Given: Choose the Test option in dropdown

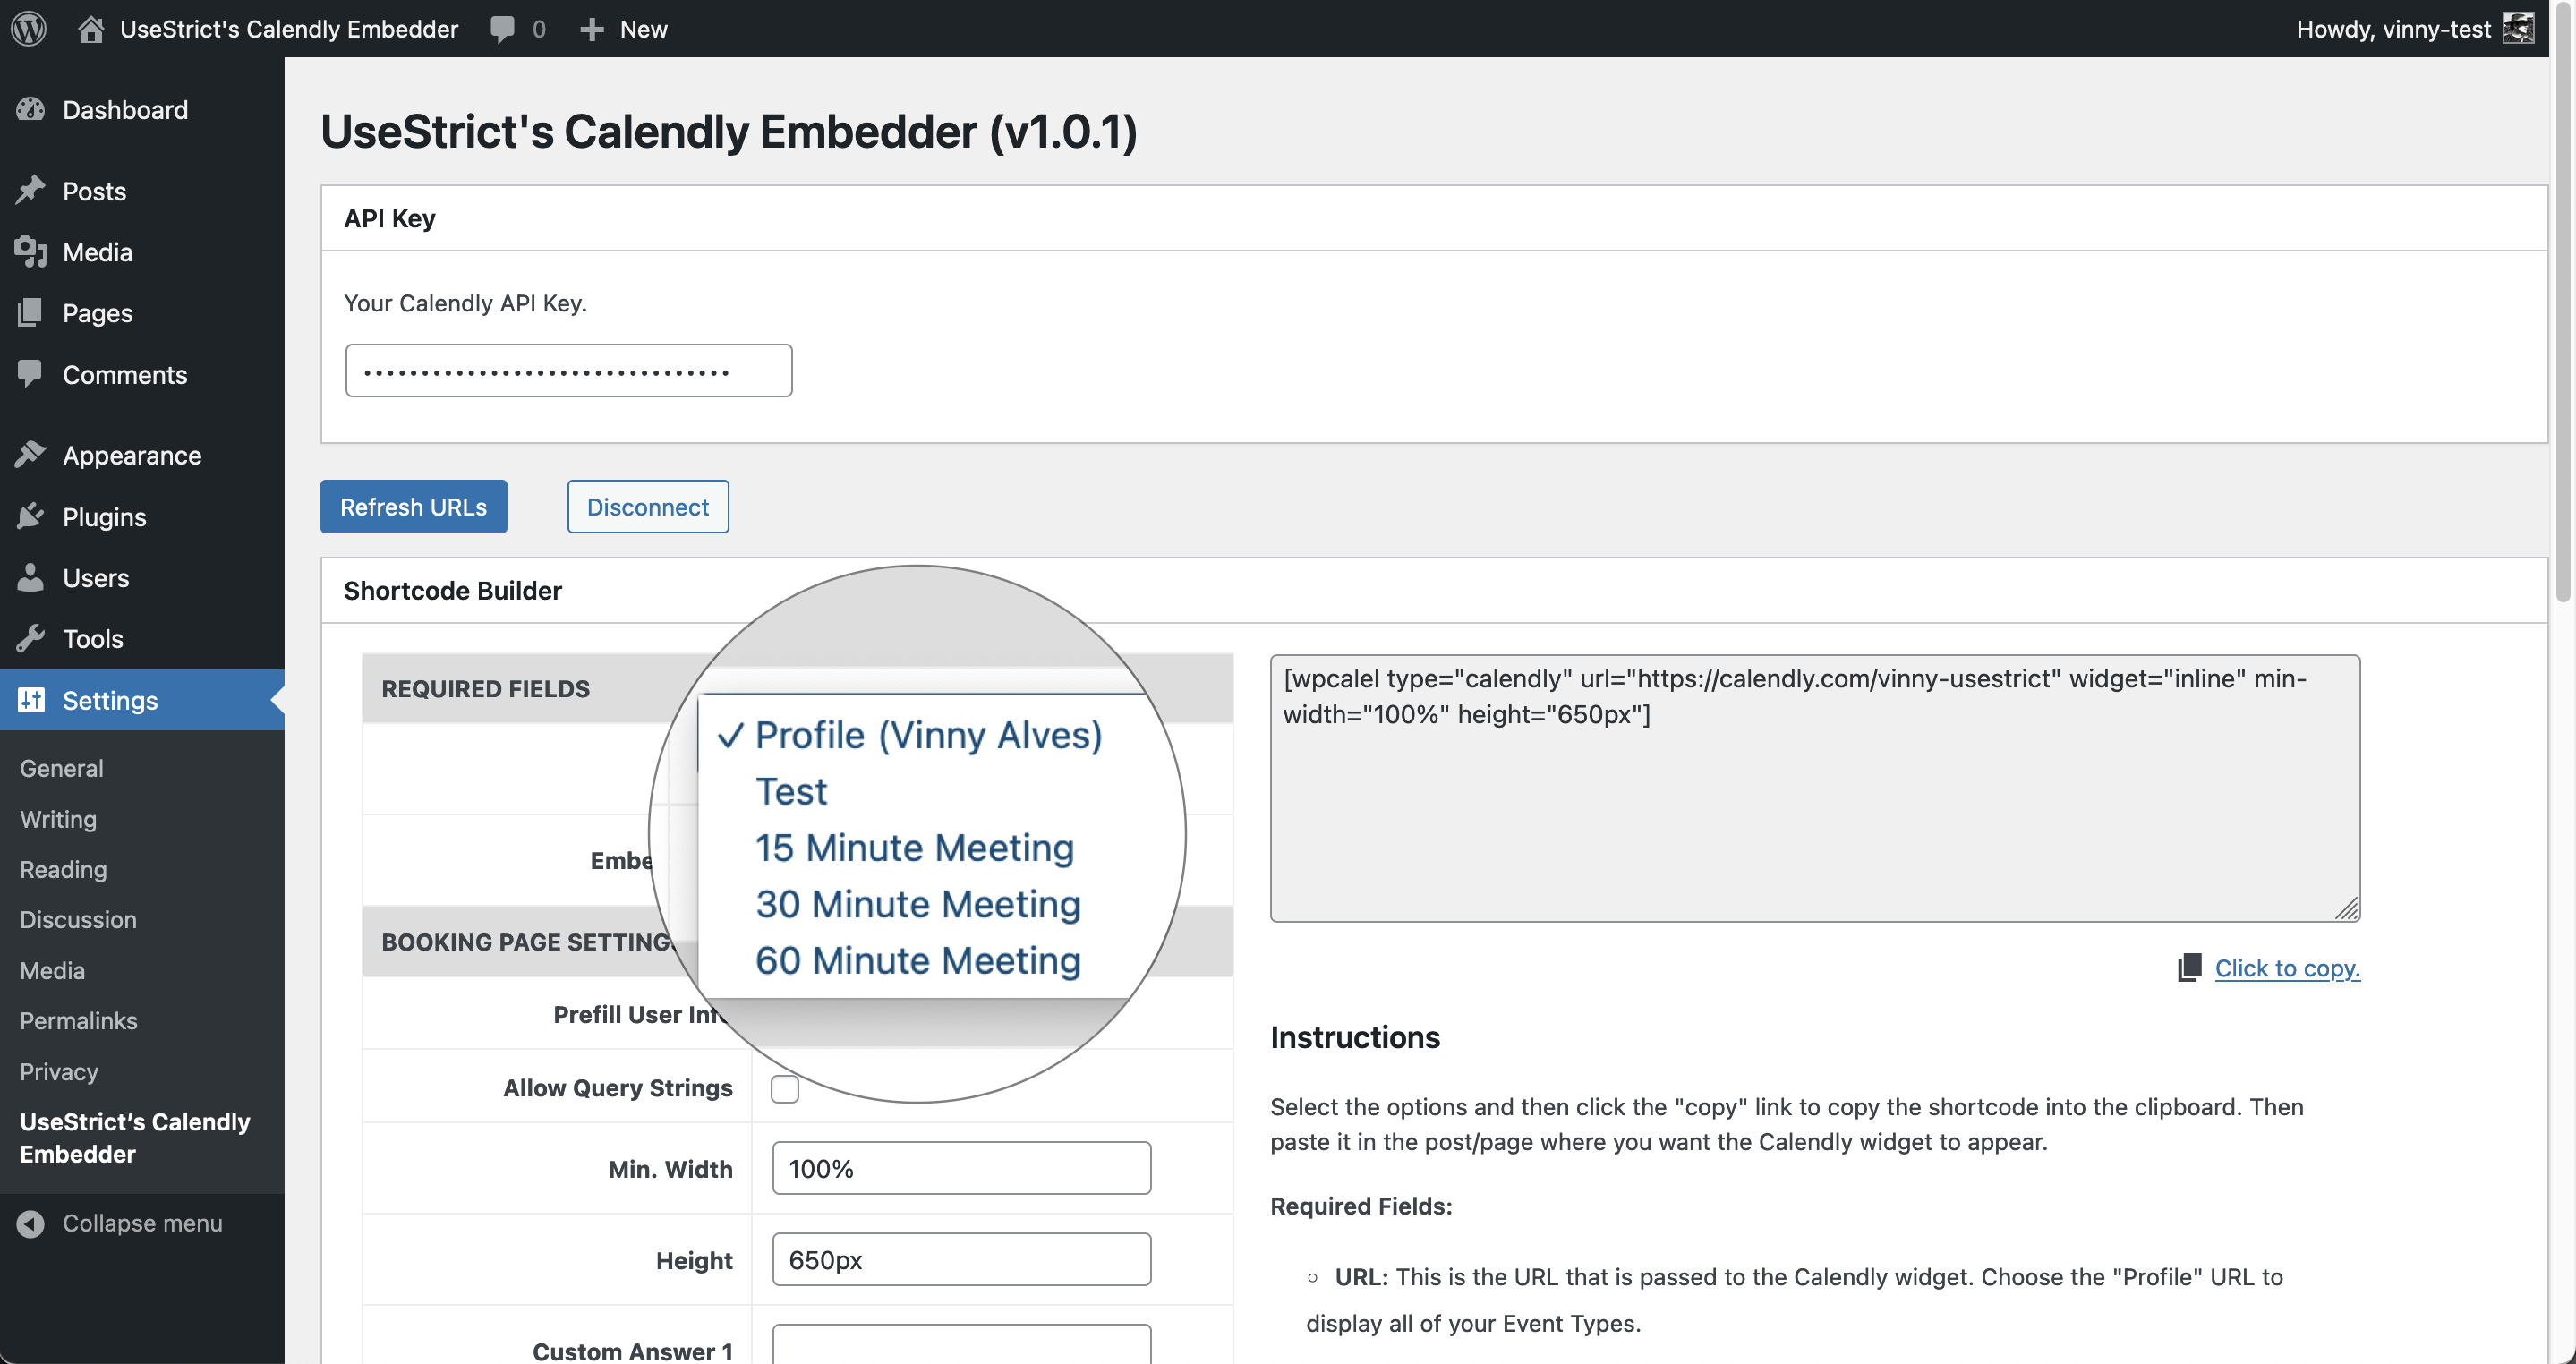Looking at the screenshot, I should 791,792.
